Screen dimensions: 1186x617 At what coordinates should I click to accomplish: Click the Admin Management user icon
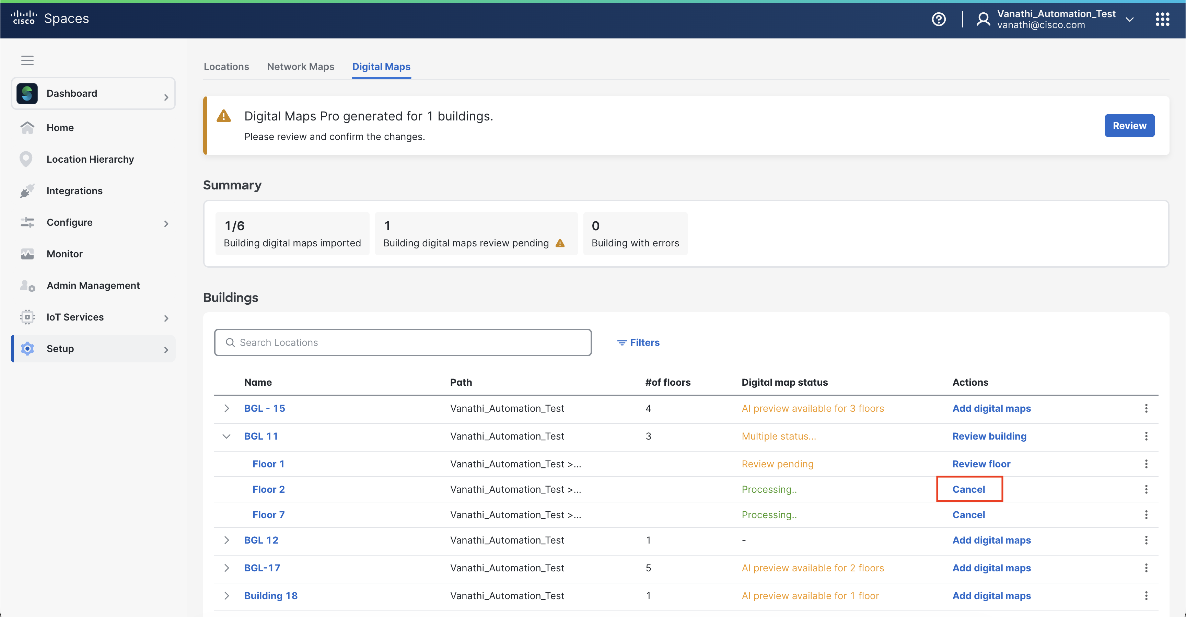click(x=27, y=286)
